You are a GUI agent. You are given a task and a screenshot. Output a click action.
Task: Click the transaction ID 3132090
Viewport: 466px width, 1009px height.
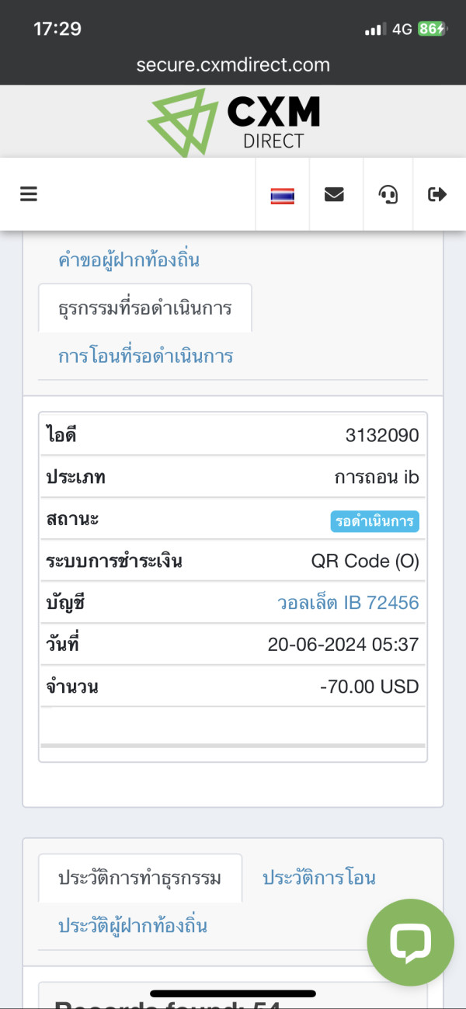[x=382, y=436]
